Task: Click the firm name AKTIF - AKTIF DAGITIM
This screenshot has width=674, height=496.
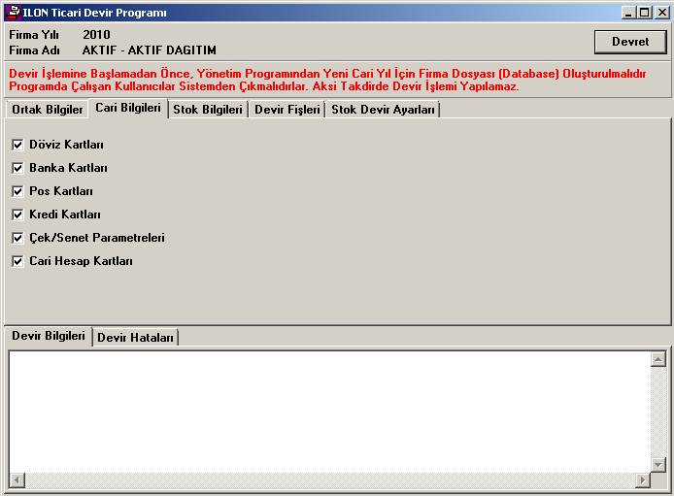Action: click(x=150, y=50)
